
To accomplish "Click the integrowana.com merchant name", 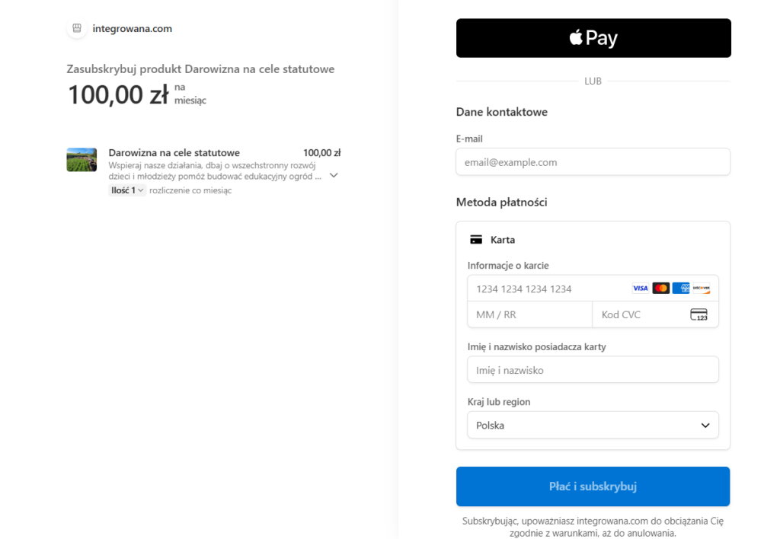I will (x=133, y=29).
